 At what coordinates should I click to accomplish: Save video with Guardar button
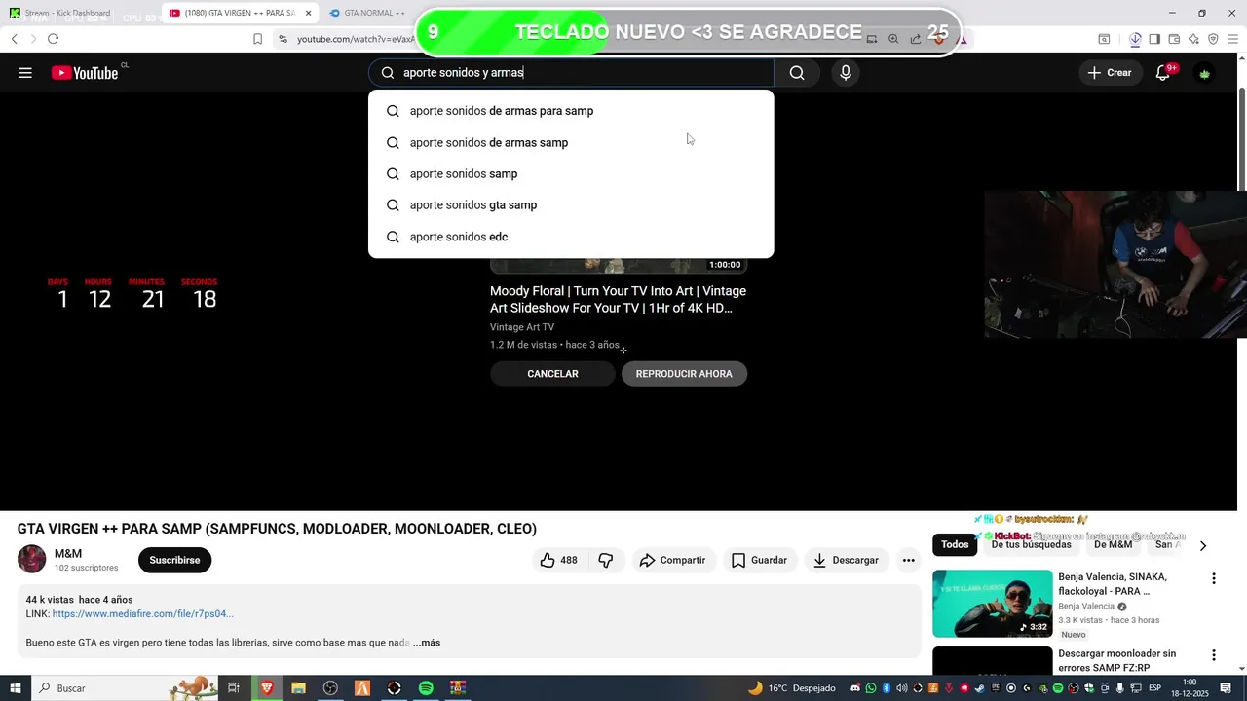point(759,560)
